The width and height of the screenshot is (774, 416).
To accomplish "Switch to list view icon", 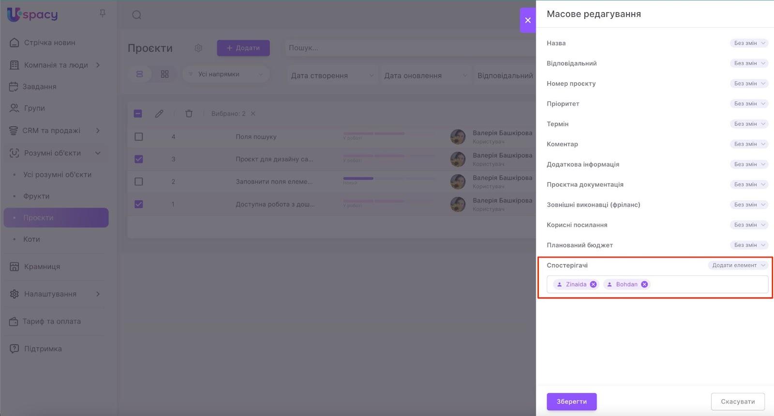I will point(139,74).
